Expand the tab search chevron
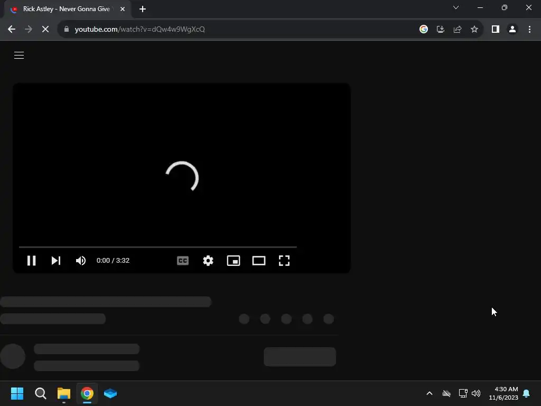This screenshot has height=406, width=541. pyautogui.click(x=456, y=7)
